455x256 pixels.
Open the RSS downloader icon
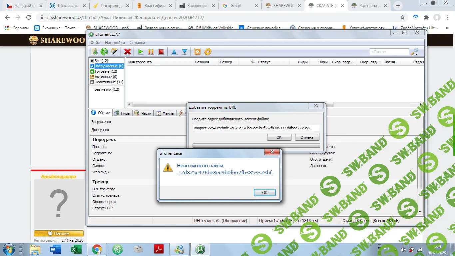click(198, 52)
